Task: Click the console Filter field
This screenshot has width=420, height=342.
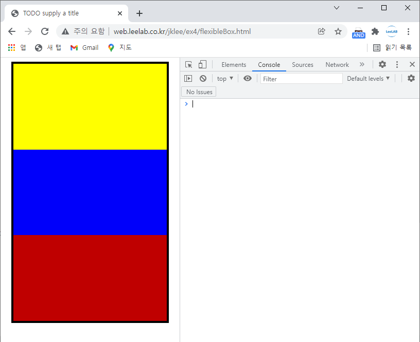Action: coord(301,79)
